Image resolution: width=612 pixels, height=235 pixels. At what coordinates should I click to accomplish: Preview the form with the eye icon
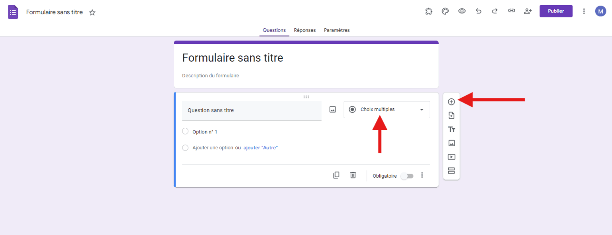(462, 11)
